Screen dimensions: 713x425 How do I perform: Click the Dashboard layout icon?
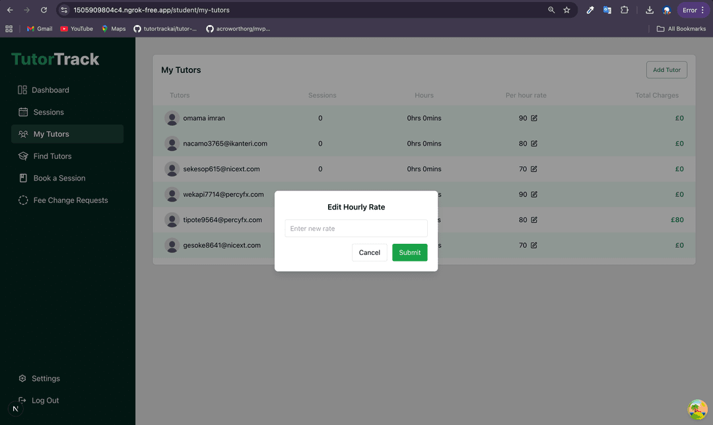pos(22,90)
